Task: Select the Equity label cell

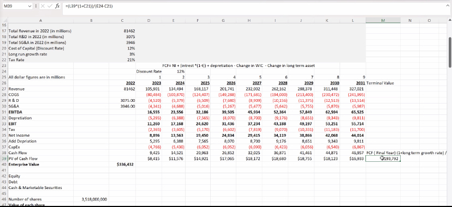Action: point(40,176)
